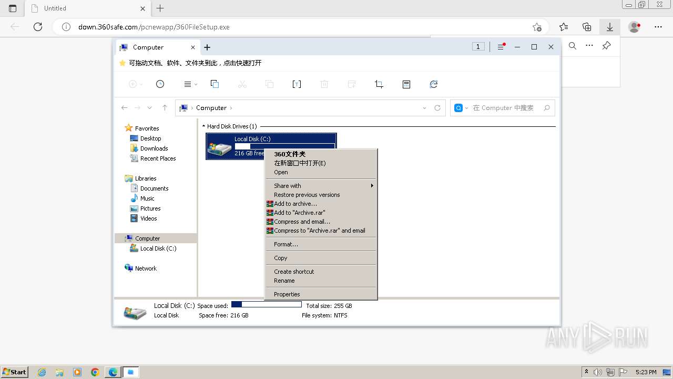Open Chrome from the taskbar
The width and height of the screenshot is (673, 379).
[95, 372]
